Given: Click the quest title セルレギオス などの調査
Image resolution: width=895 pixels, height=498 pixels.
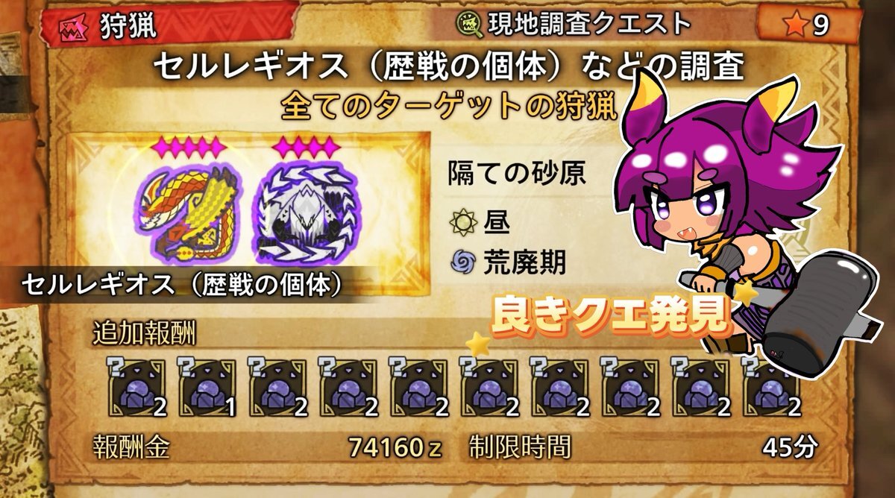Looking at the screenshot, I should click(x=449, y=69).
